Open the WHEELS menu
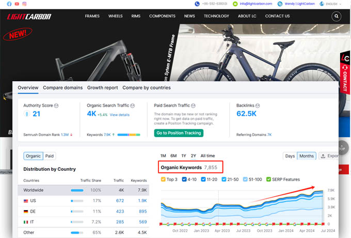This screenshot has height=238, width=351. (116, 16)
